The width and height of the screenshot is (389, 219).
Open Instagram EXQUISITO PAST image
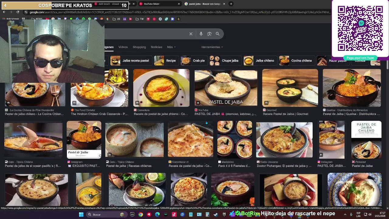(84, 140)
